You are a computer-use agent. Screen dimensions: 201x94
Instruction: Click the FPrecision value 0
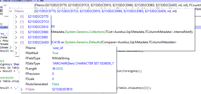click(x=53, y=74)
